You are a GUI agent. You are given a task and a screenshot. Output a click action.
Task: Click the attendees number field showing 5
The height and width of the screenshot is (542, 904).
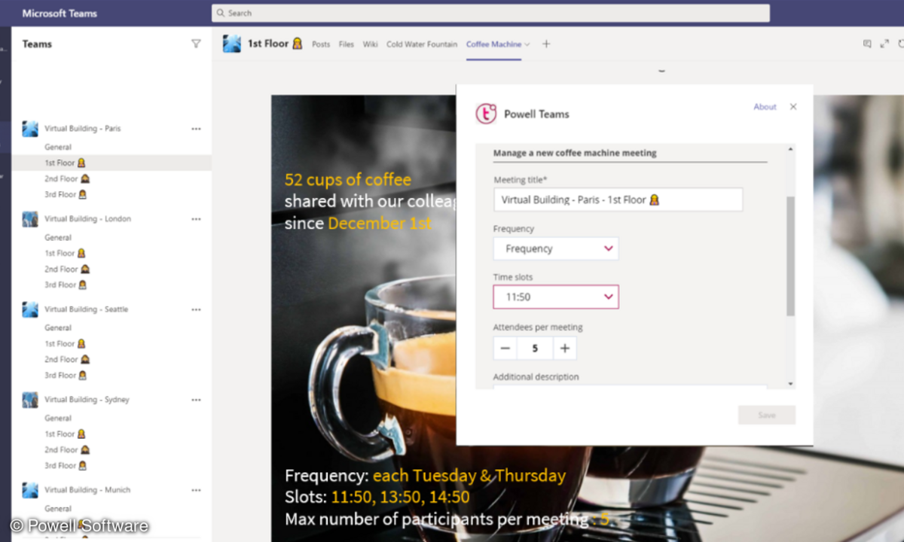click(x=535, y=349)
